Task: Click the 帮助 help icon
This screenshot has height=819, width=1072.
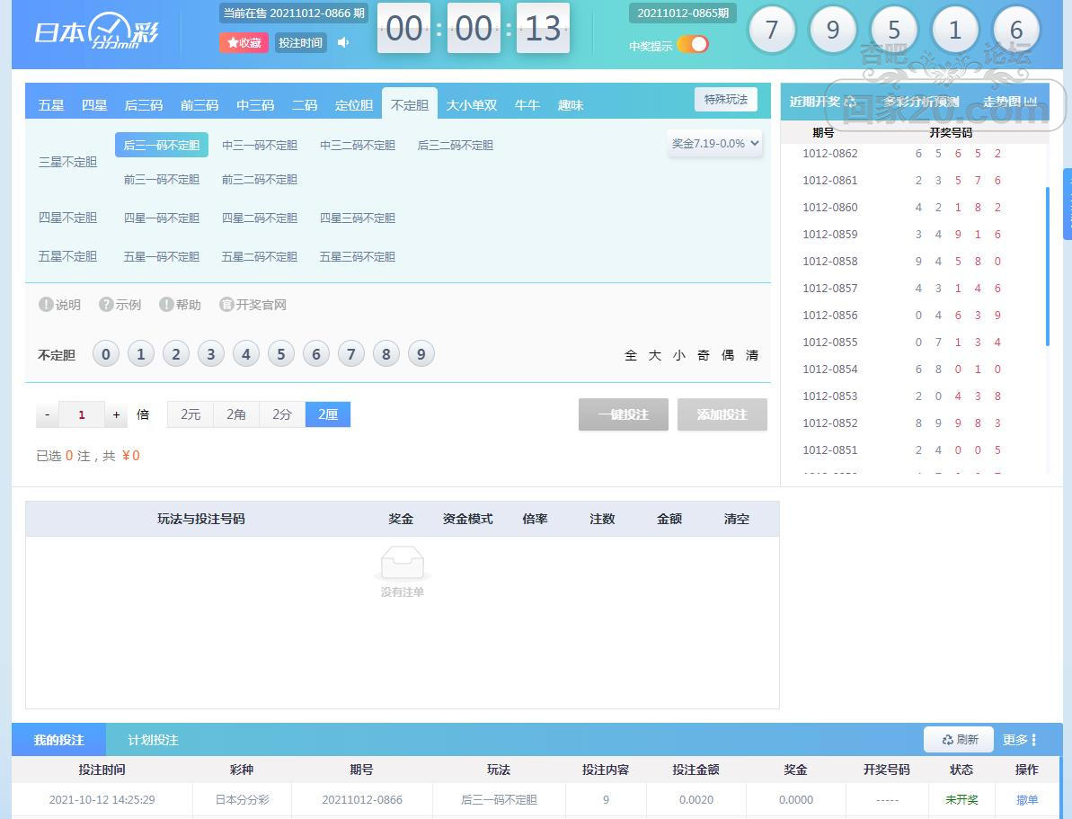Action: (166, 305)
